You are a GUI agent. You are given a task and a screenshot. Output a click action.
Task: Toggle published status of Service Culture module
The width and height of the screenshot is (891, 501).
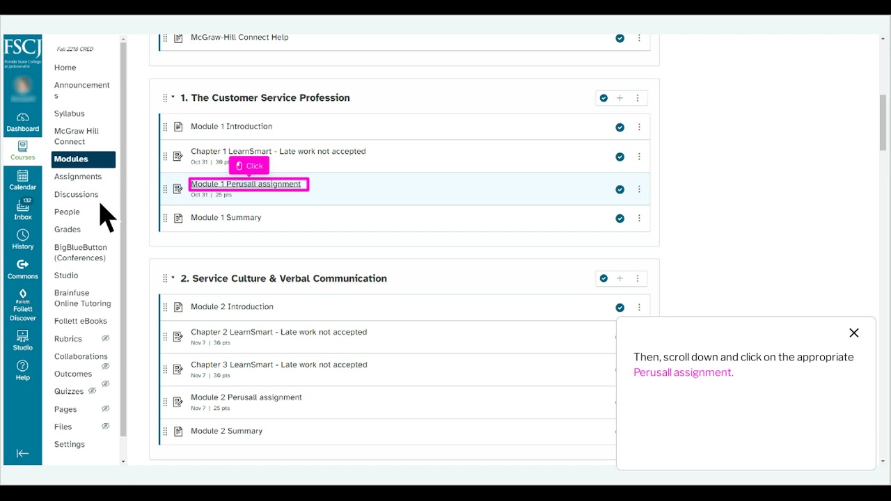point(604,278)
